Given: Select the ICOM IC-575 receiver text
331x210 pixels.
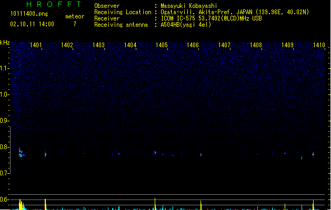Looking at the screenshot, I should [212, 18].
